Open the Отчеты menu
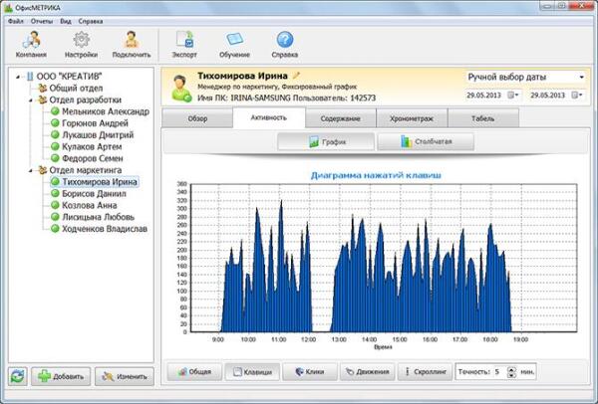Screen dimensions: 598x404 click(x=44, y=20)
